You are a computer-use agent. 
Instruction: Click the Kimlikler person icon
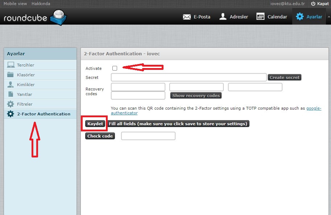(x=11, y=84)
